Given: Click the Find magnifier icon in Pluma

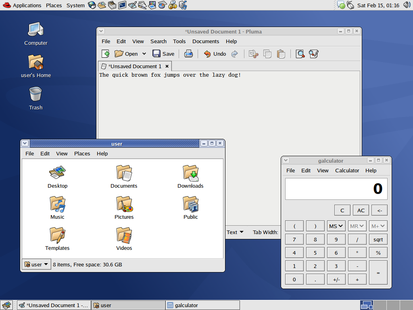Looking at the screenshot, I should pyautogui.click(x=300, y=54).
